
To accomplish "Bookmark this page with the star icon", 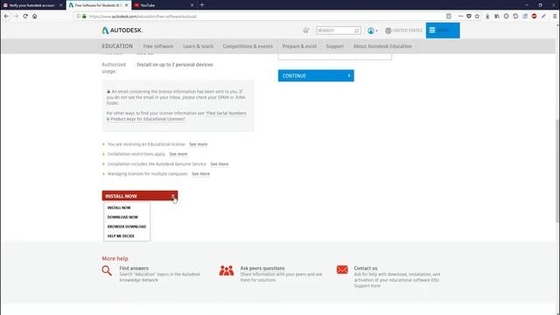I will [x=477, y=16].
